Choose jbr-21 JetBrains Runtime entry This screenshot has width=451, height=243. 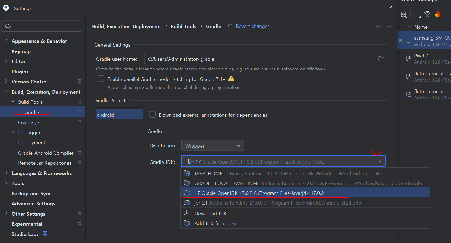305,203
